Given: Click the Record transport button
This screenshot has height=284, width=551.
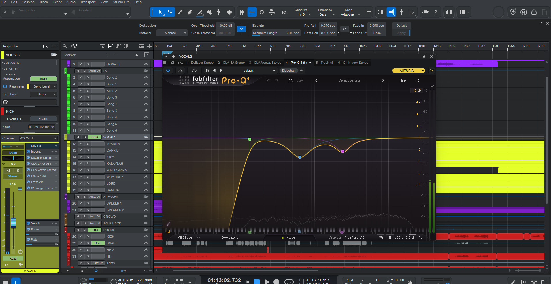Looking at the screenshot, I should 276,281.
